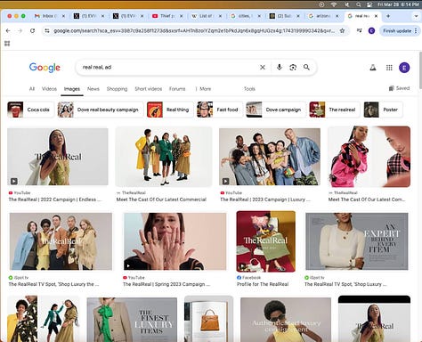Screen dimensions: 422x342
Task: Select the Coca cola suggestion chip
Action: [30, 110]
